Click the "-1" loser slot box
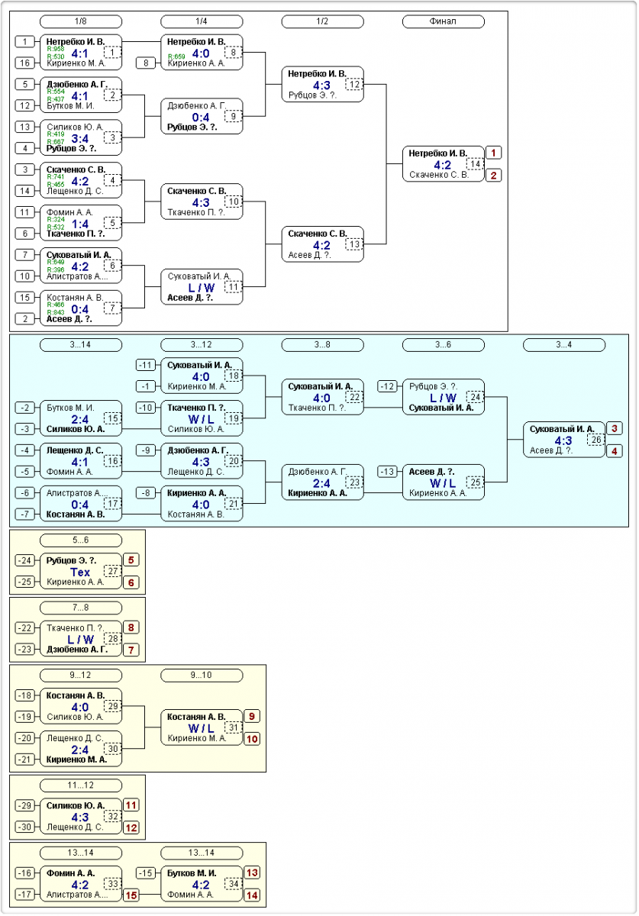The width and height of the screenshot is (639, 916). pos(147,386)
